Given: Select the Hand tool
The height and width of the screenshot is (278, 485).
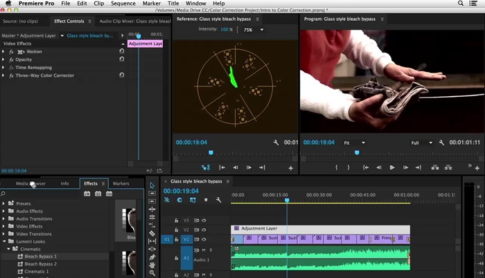Looking at the screenshot, I should click(152, 265).
